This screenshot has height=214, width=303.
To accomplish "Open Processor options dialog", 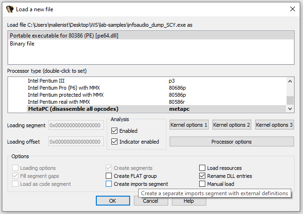I will [x=231, y=142].
